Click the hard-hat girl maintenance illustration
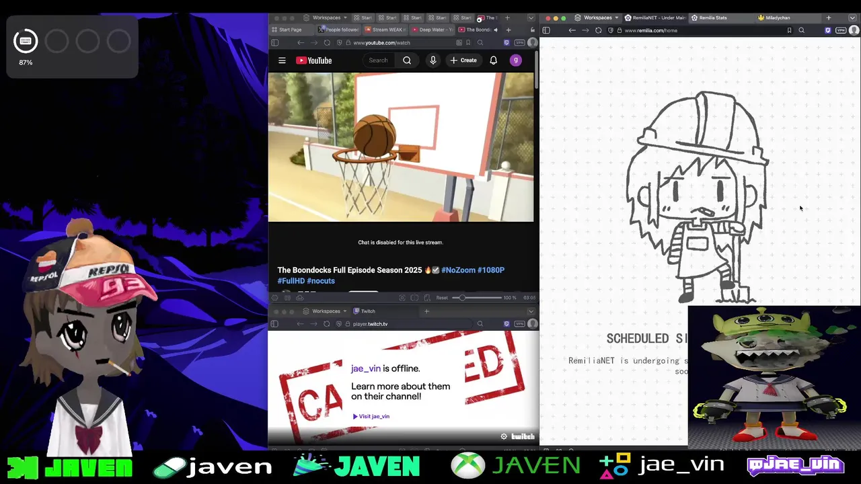861x484 pixels. click(x=698, y=198)
